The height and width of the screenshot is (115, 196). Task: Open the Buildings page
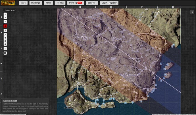point(36,3)
